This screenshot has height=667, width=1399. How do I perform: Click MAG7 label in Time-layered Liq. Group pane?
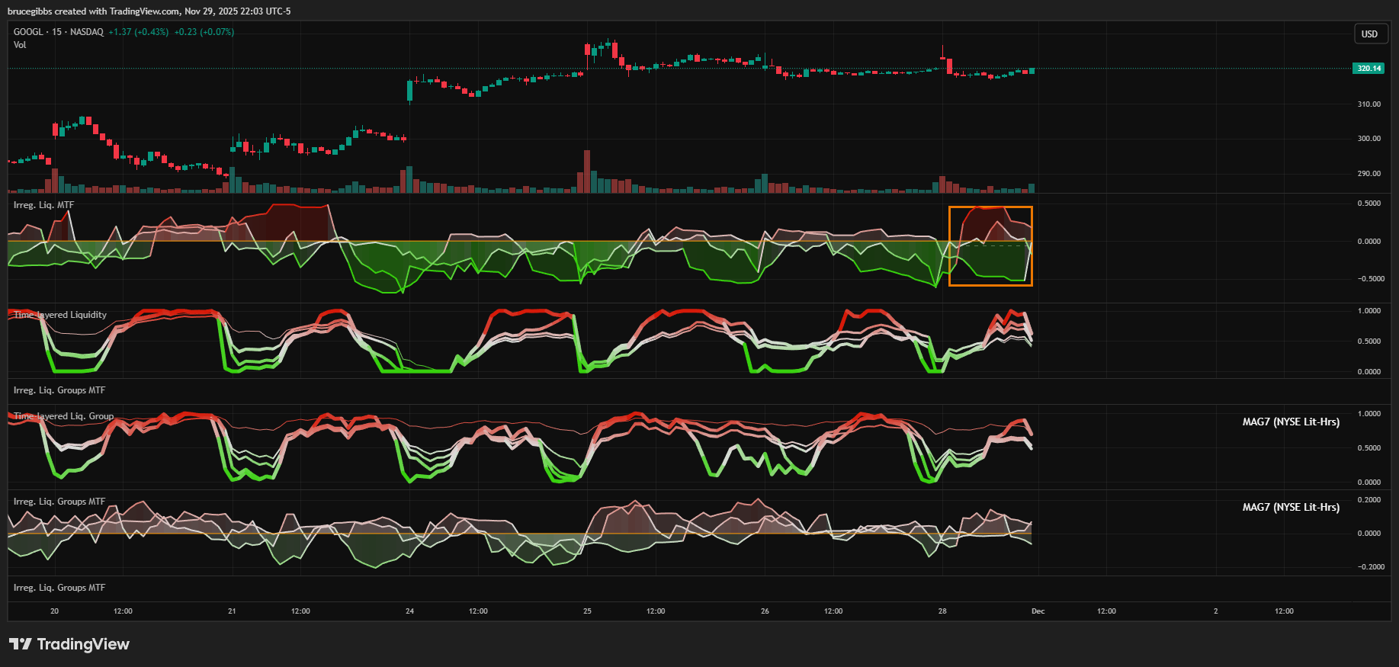coord(1290,422)
